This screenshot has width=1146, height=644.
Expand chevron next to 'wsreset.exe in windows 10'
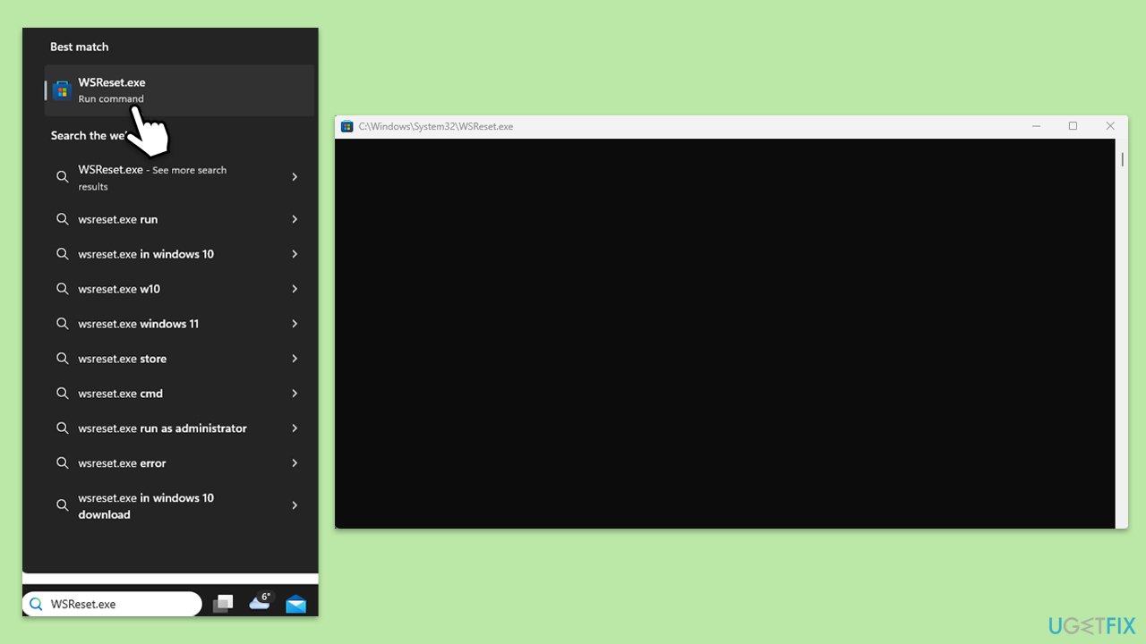point(295,254)
